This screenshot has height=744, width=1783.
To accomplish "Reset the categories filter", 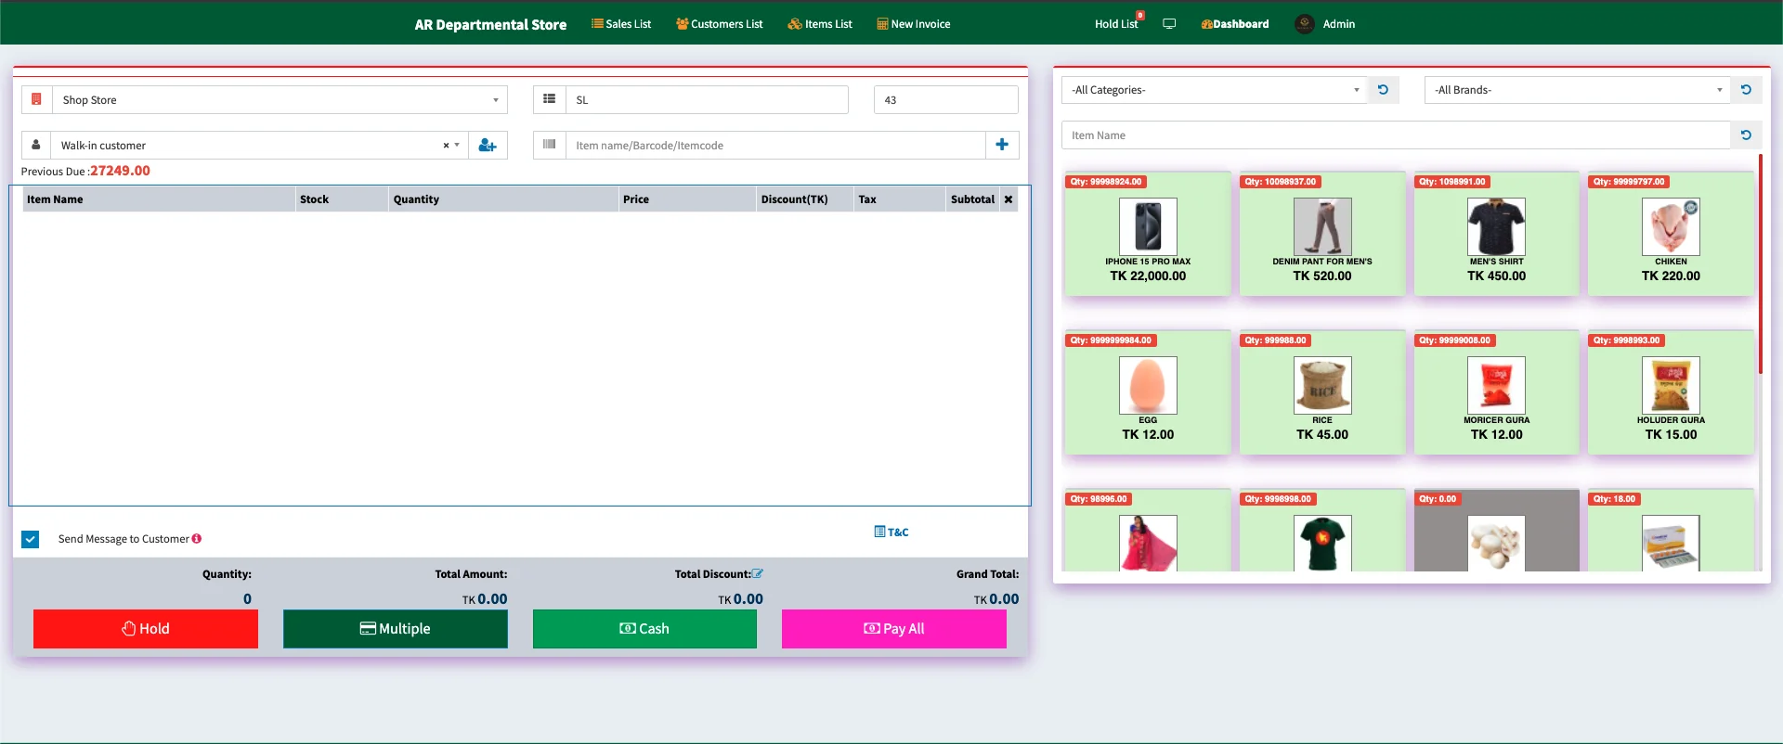I will click(x=1383, y=90).
